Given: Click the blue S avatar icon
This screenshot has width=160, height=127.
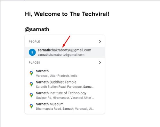Looking at the screenshot, I should coord(32,52).
